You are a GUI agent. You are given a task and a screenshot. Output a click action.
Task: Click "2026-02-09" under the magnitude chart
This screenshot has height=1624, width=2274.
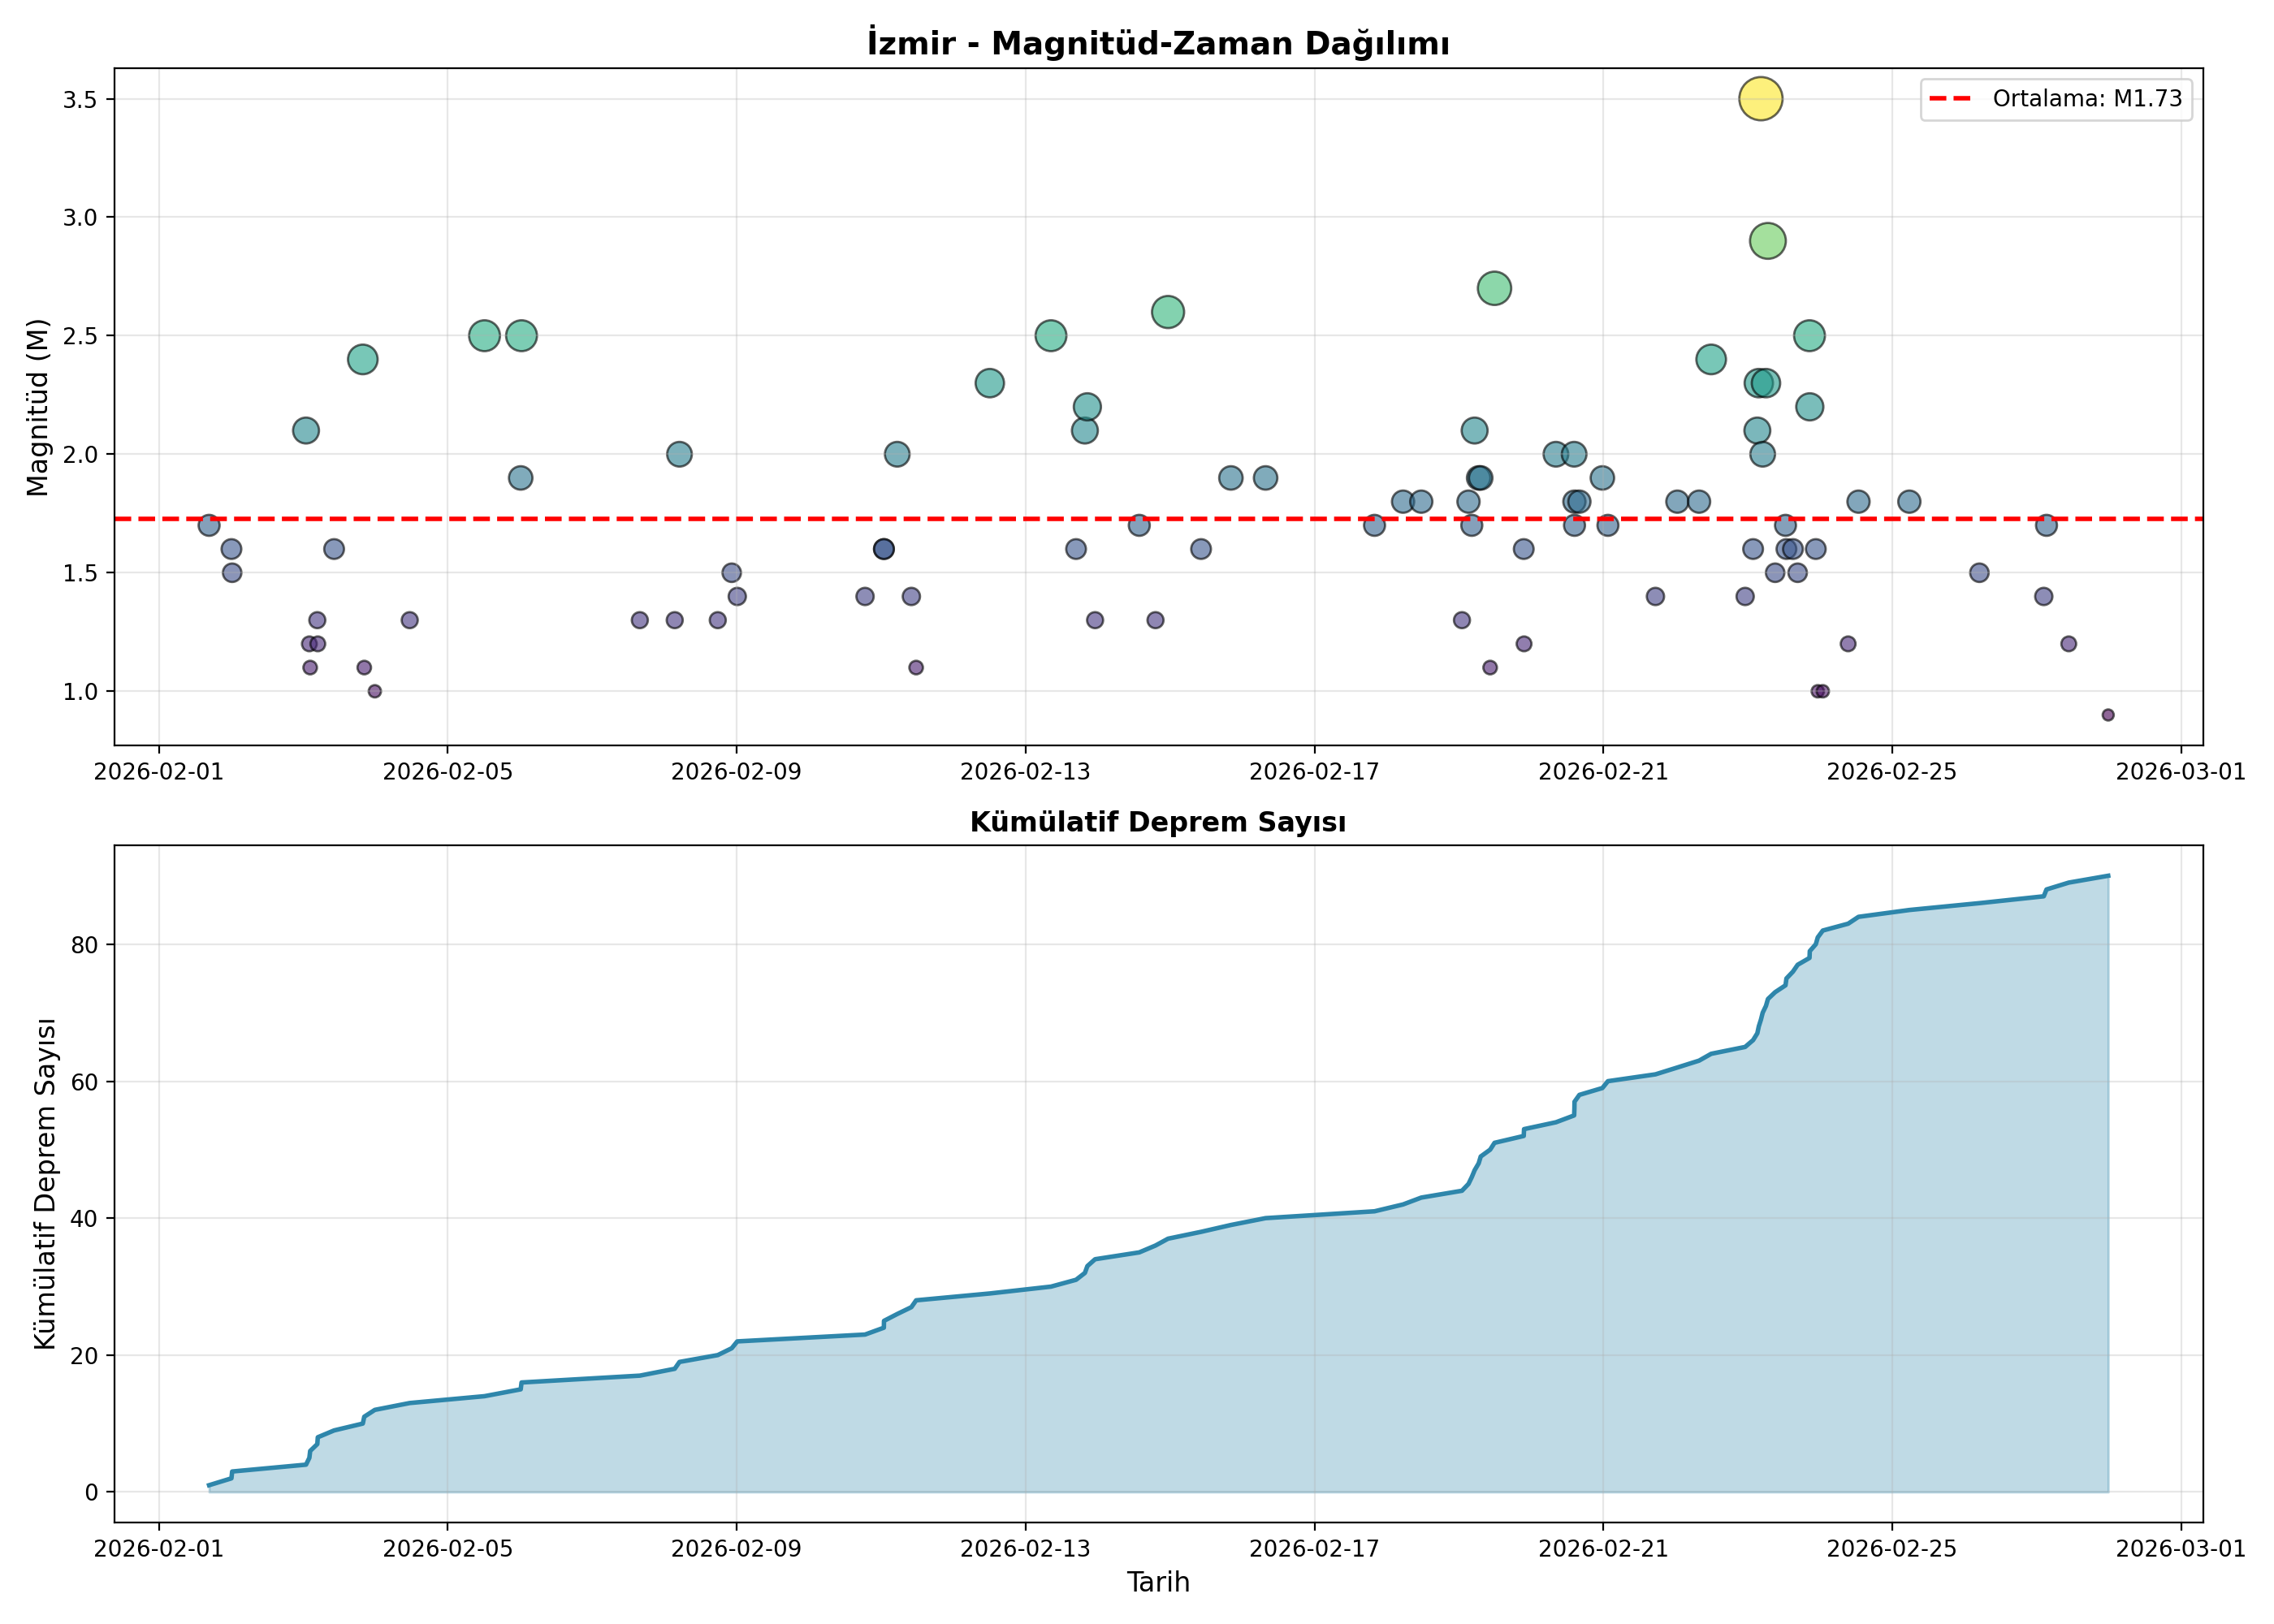[737, 772]
